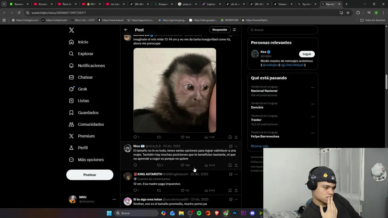This screenshot has height=218, width=388.
Task: Reply to KING ASTAROTH post
Action: [136, 190]
